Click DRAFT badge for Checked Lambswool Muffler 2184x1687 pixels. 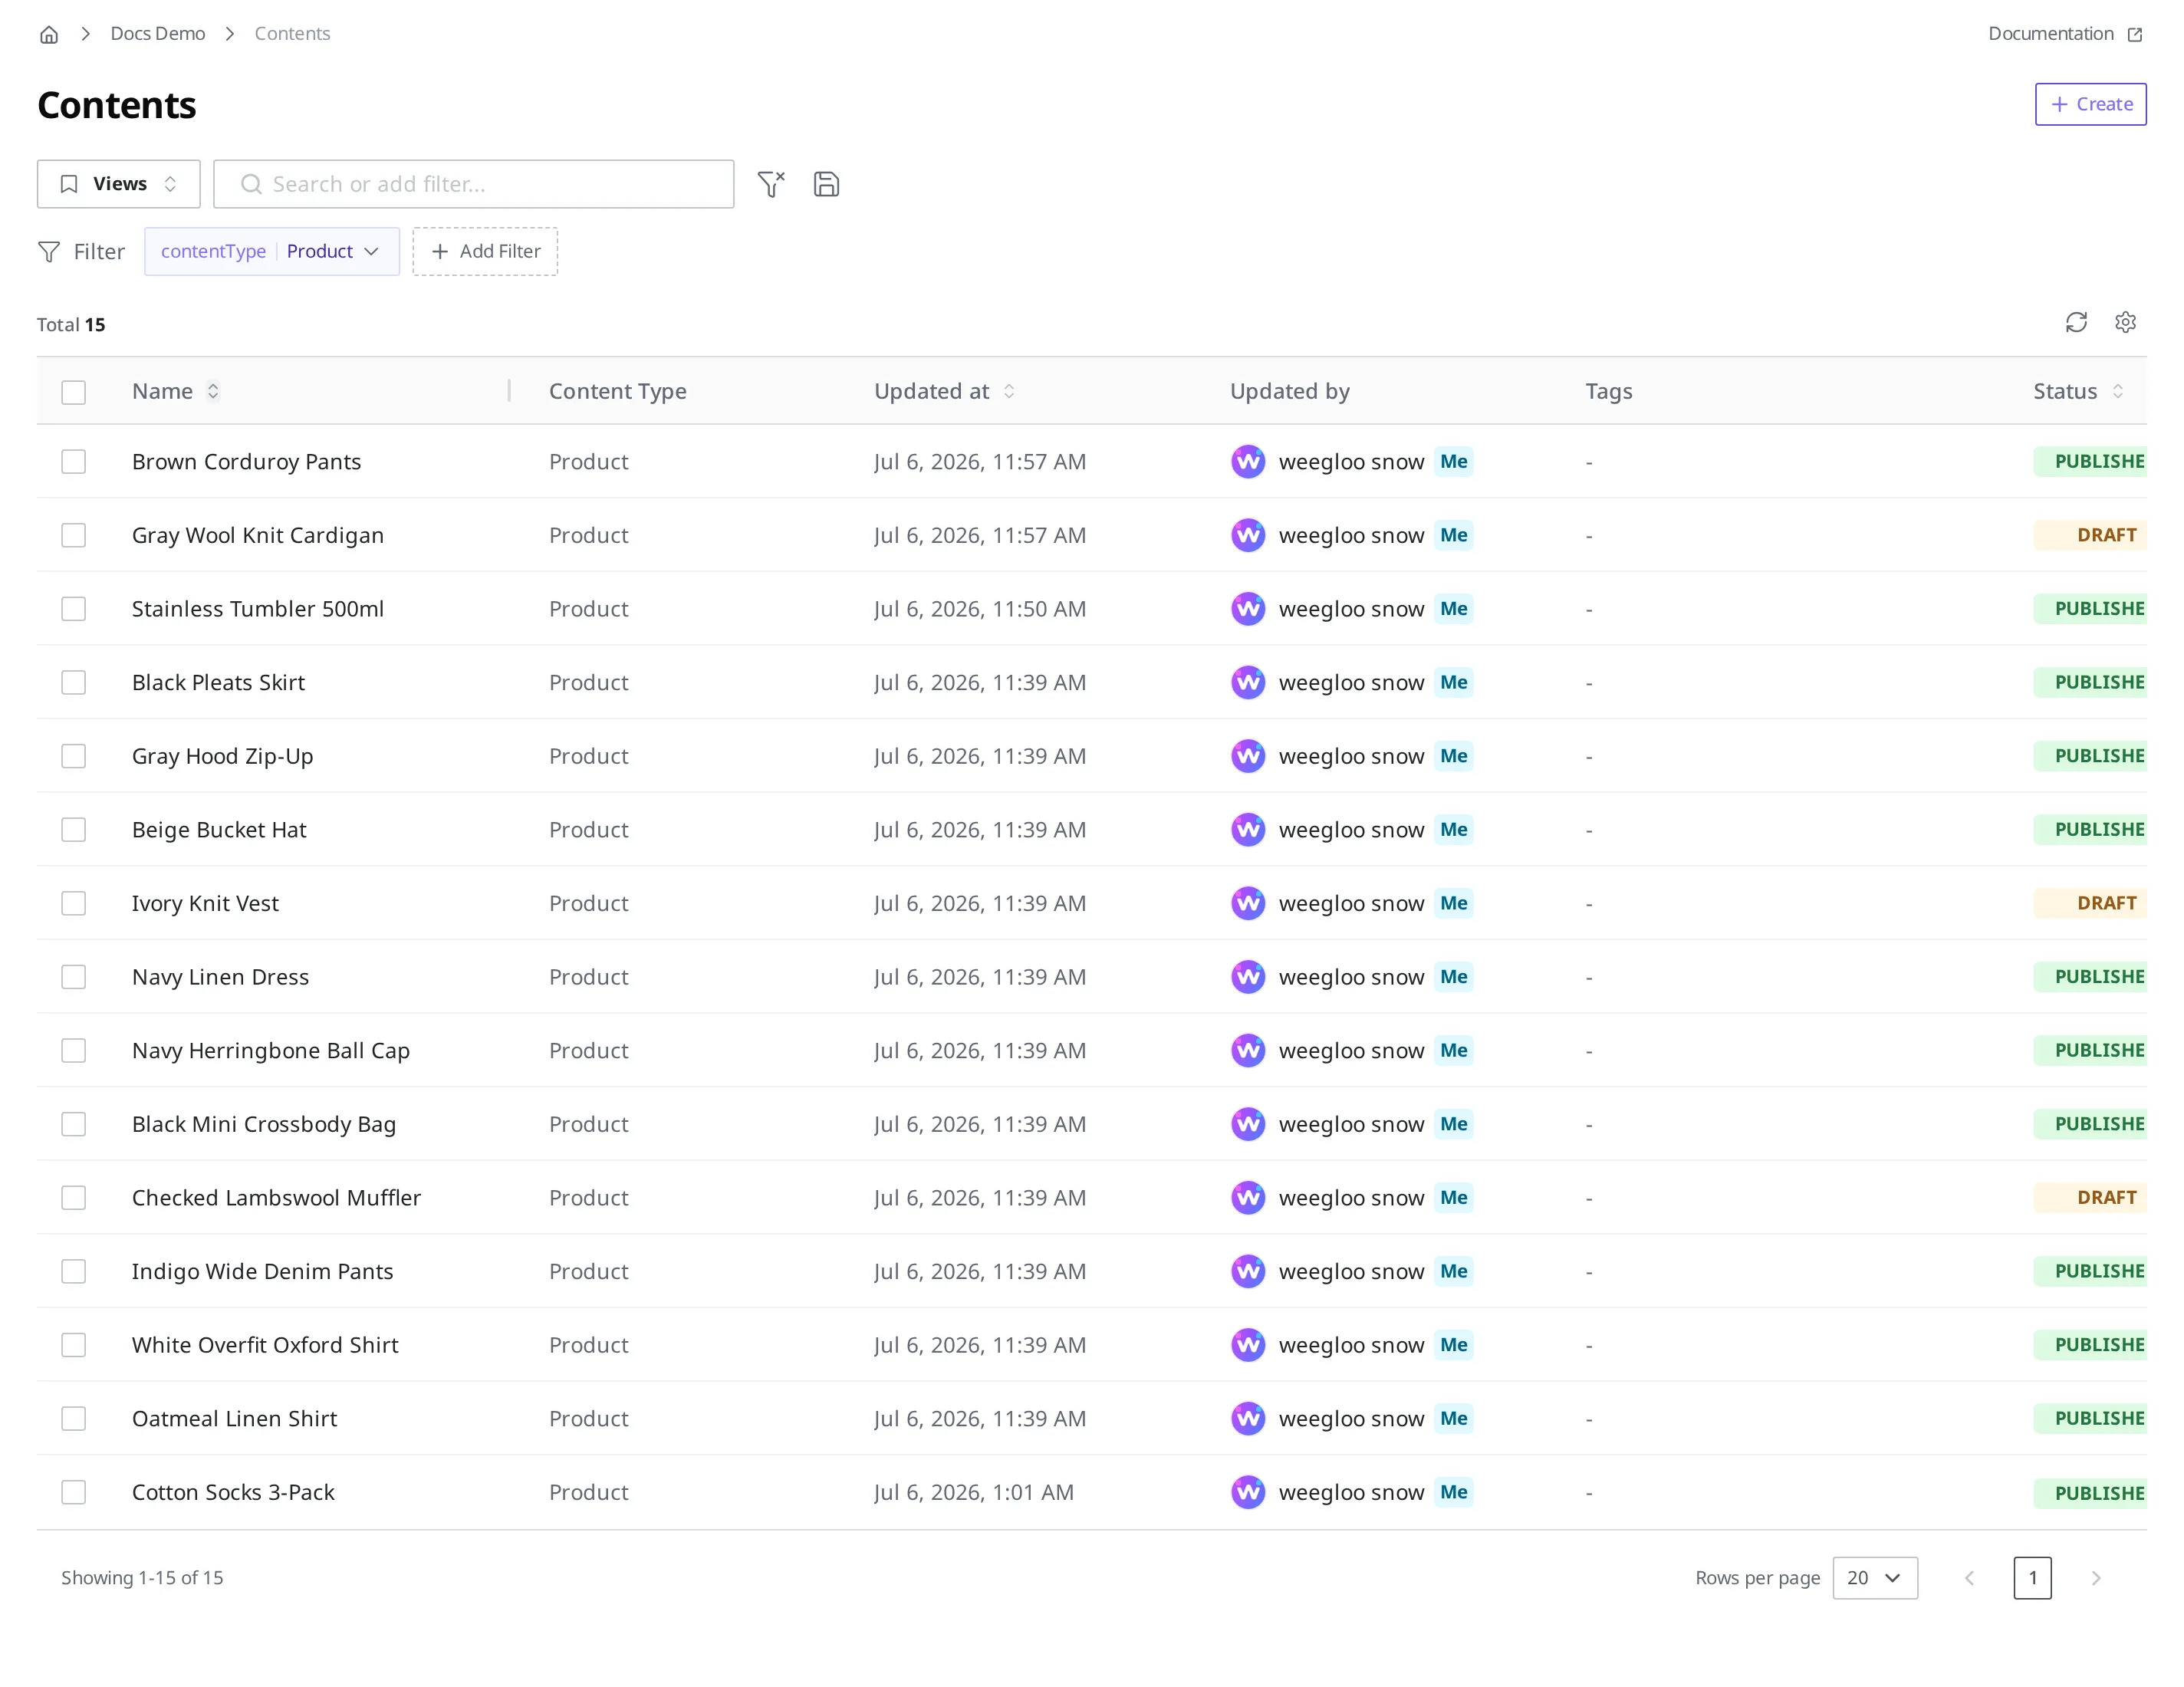tap(2090, 1198)
